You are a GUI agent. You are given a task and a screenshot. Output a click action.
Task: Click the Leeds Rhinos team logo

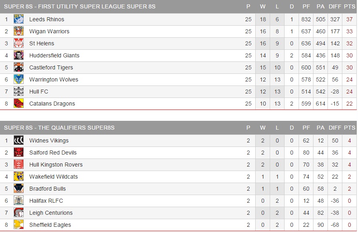click(18, 19)
